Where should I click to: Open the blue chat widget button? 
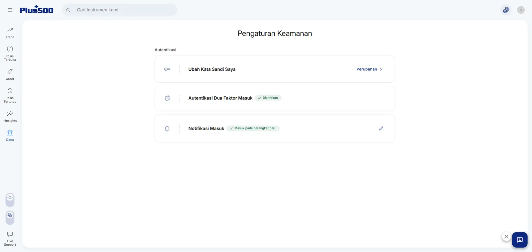click(x=520, y=240)
